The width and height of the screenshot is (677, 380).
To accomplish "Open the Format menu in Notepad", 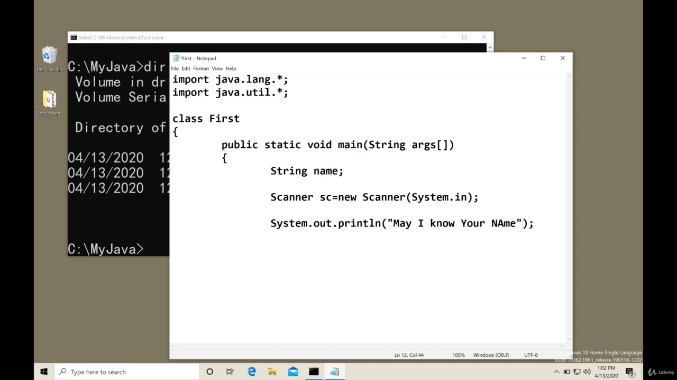I will pyautogui.click(x=201, y=69).
